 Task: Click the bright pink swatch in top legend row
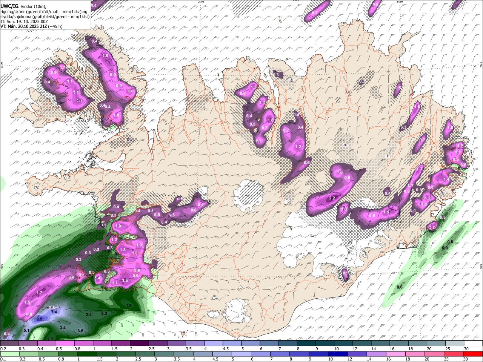[66, 344]
